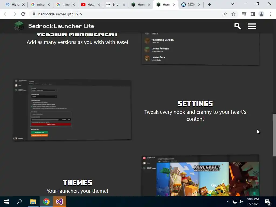Open the volume tray icon
The width and height of the screenshot is (276, 207).
(x=241, y=202)
